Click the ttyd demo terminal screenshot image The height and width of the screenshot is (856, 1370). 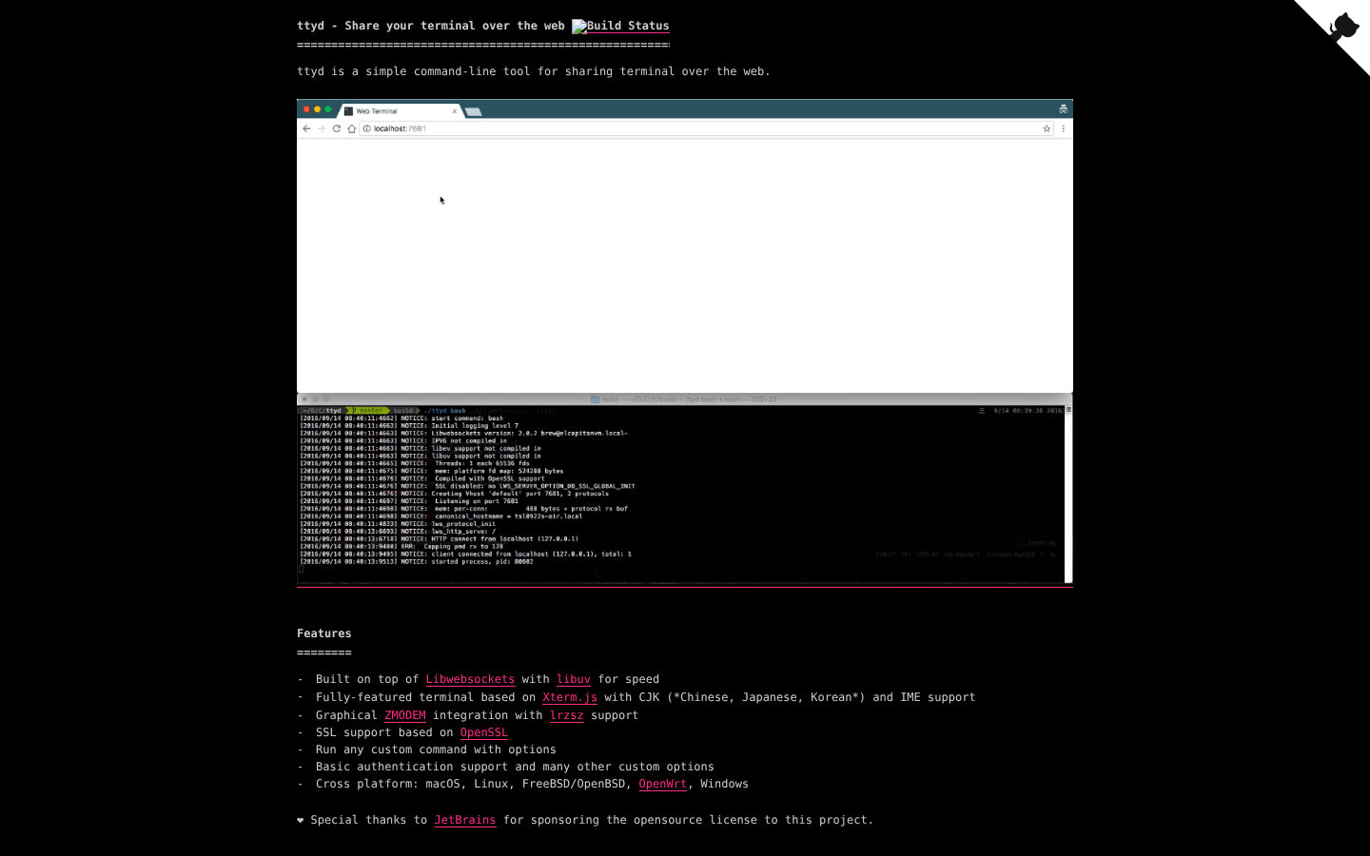pos(685,343)
